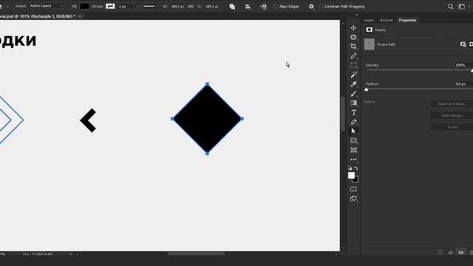Select the Horizontal Type tool
The image size is (473, 266).
click(353, 112)
